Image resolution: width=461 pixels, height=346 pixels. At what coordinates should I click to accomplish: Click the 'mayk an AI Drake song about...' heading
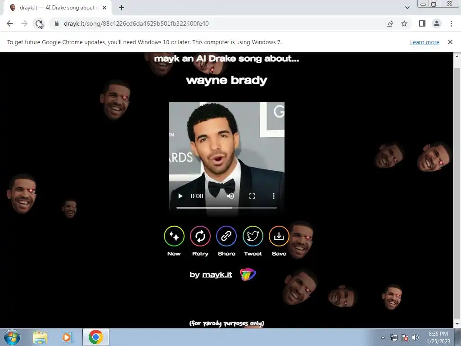[226, 58]
